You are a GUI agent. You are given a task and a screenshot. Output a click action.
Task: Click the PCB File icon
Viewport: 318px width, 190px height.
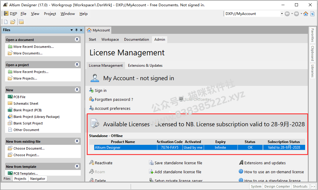pos(10,97)
